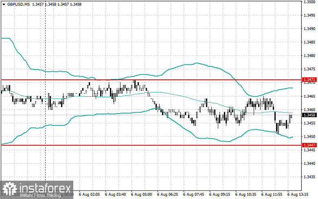
Task: Click the 6 Aug 13:15 time label
Action: click(298, 195)
